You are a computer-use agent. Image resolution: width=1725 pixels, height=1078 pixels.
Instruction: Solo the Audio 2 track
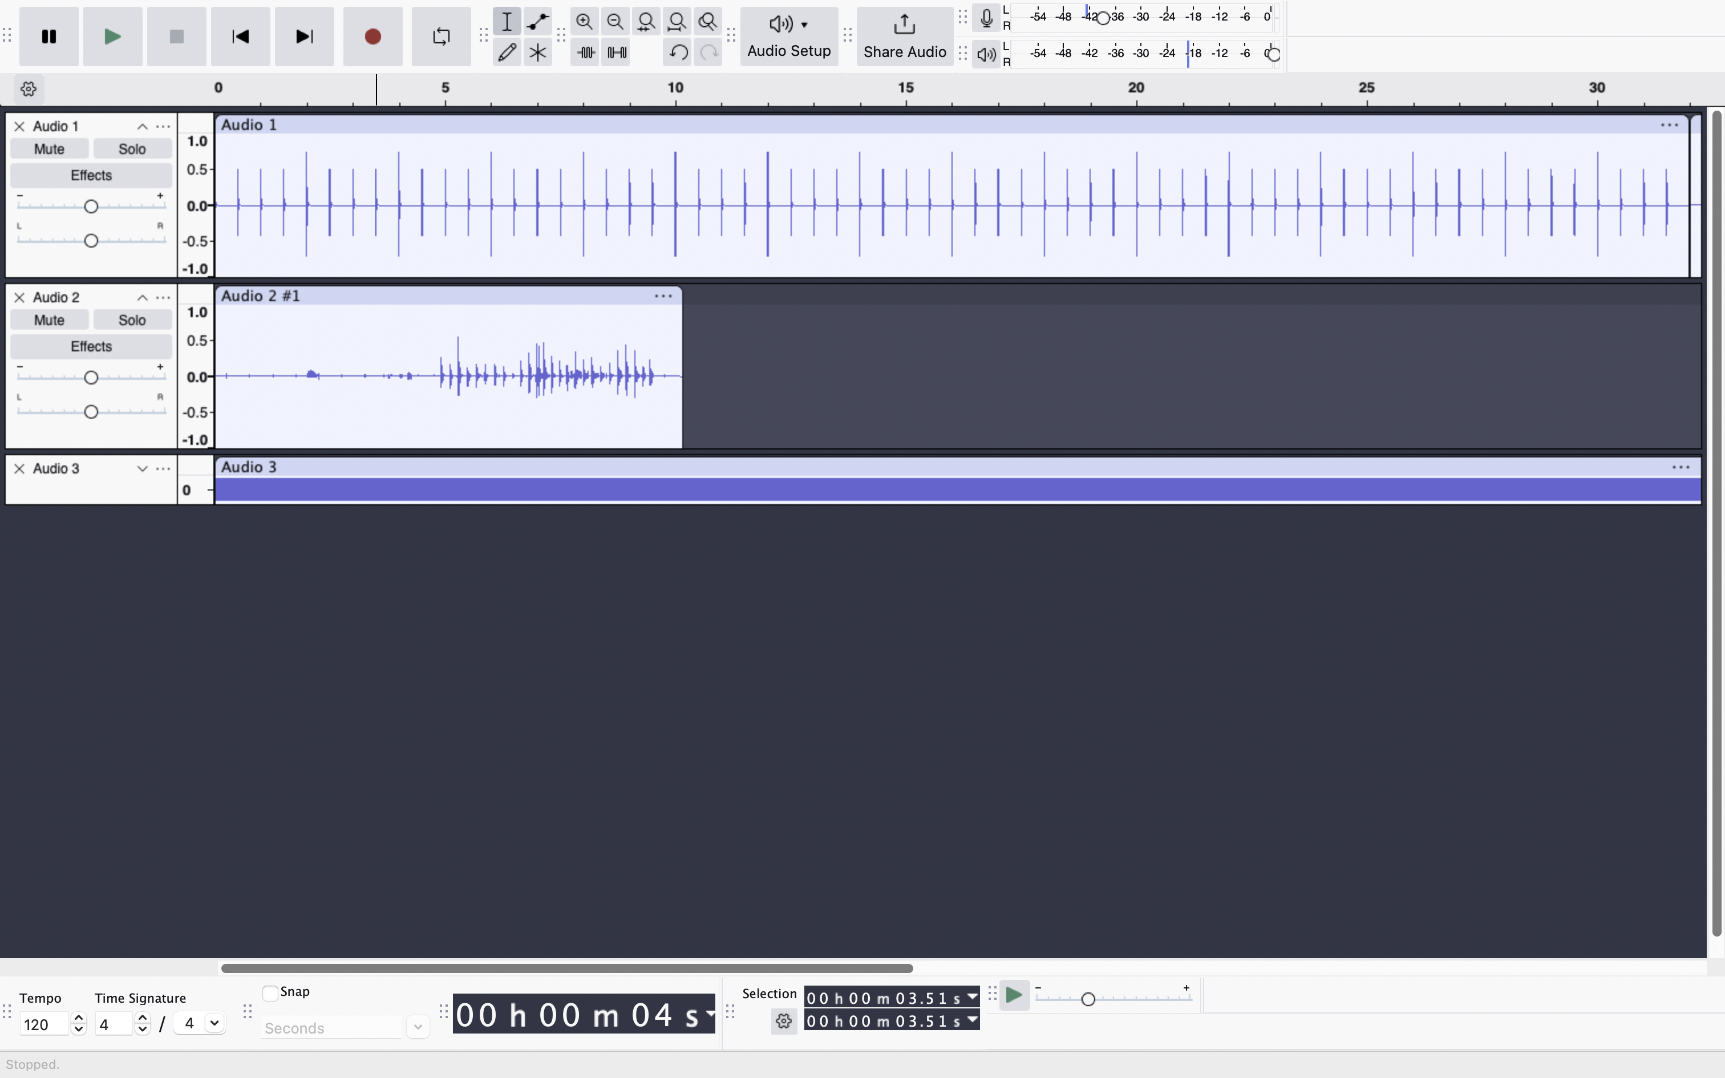tap(132, 320)
